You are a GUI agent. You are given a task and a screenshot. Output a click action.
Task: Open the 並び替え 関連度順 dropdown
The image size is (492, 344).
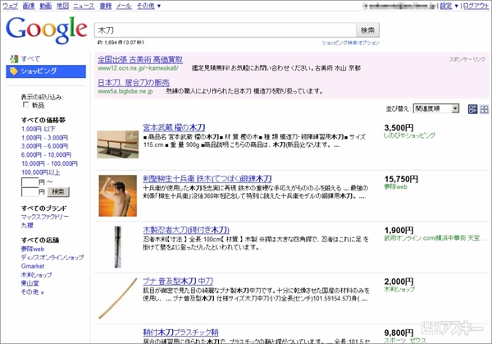pyautogui.click(x=436, y=108)
